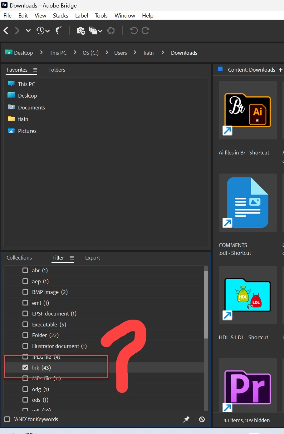This screenshot has width=284, height=434.
Task: Expand chevron after Desktop breadcrumb
Action: click(x=41, y=53)
